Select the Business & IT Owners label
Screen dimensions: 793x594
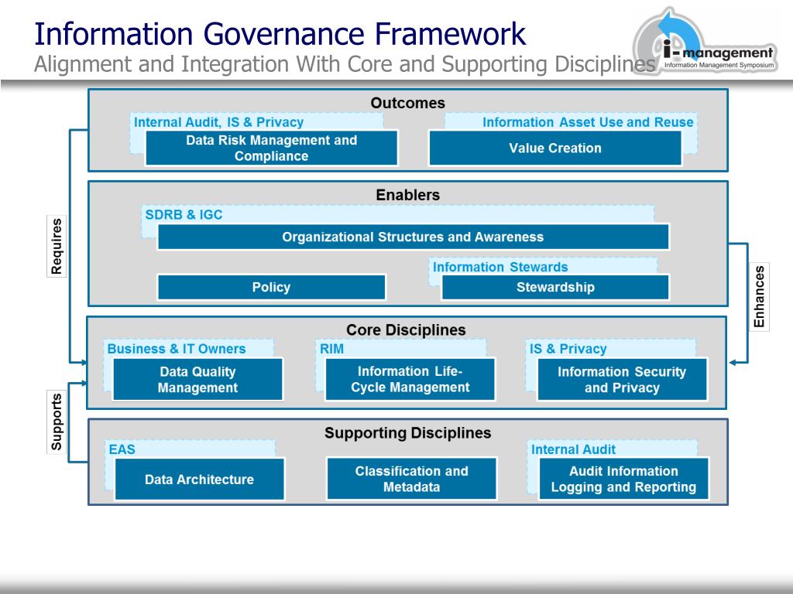[177, 349]
